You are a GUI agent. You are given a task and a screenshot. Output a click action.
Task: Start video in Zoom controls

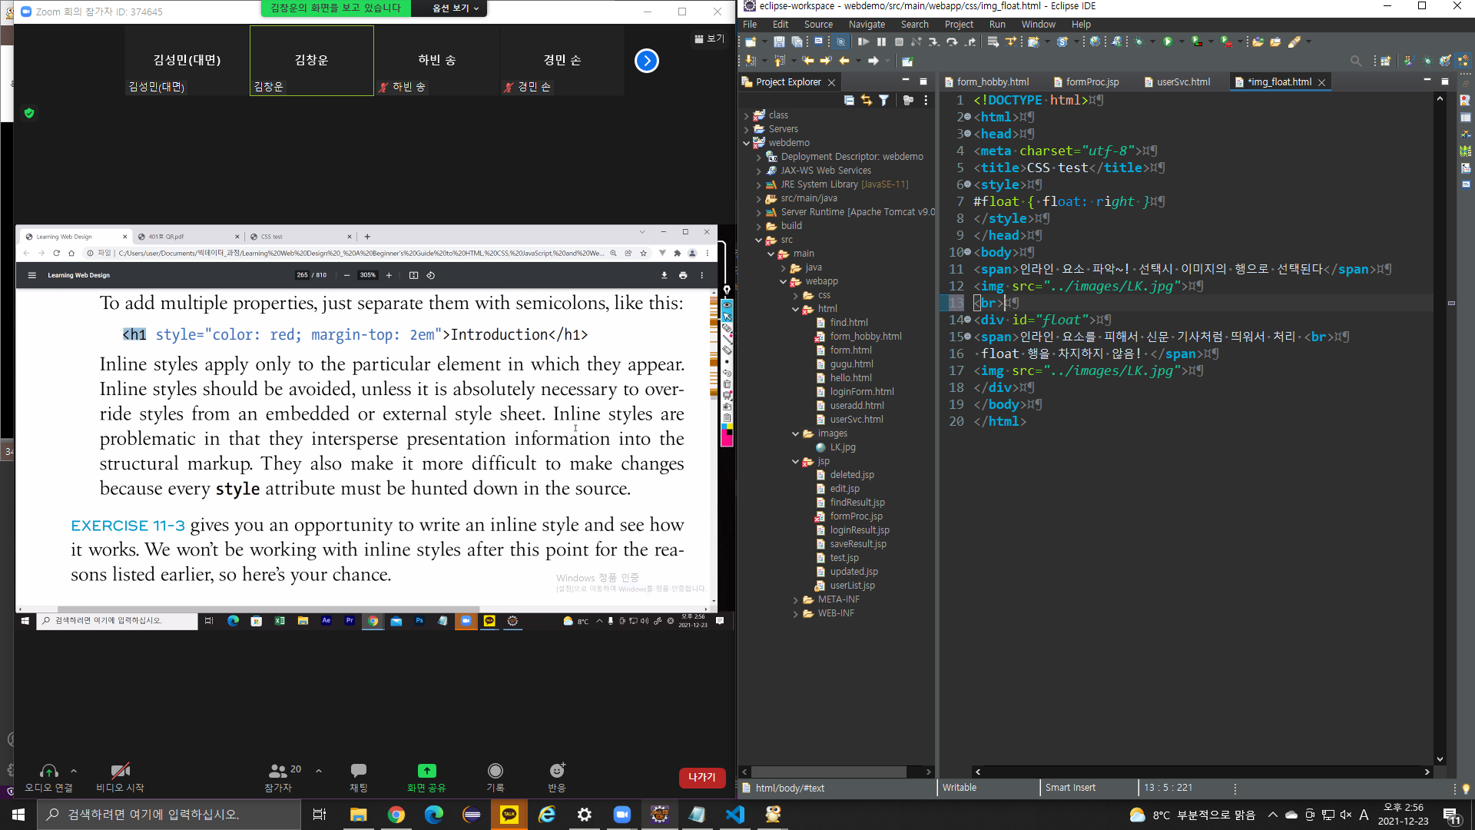[120, 775]
